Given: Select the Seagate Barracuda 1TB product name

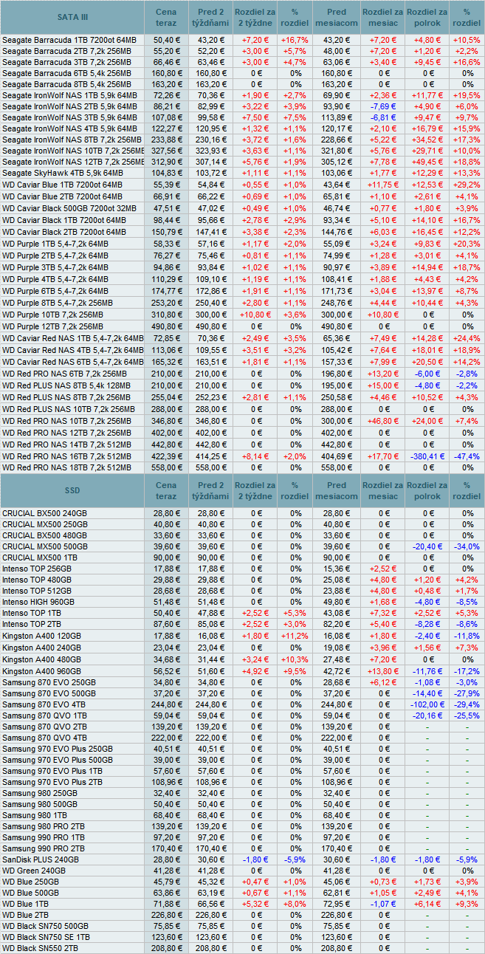Looking at the screenshot, I should click(x=69, y=39).
